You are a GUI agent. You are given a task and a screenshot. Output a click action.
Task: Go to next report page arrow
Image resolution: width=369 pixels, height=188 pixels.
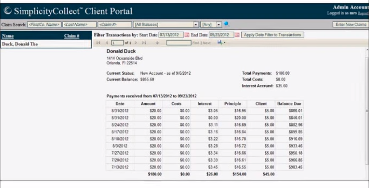point(136,42)
